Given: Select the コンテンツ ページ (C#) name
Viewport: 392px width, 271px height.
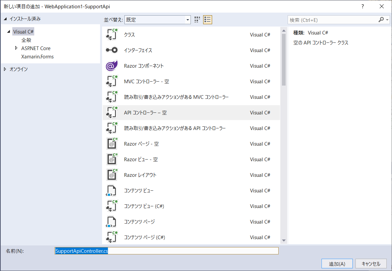Looking at the screenshot, I should [x=145, y=237].
